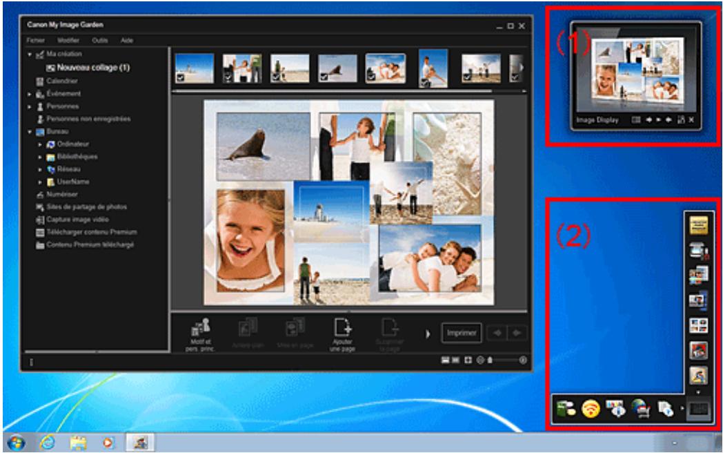Click the Ajouter une page icon
This screenshot has height=453, width=723.
pyautogui.click(x=343, y=328)
